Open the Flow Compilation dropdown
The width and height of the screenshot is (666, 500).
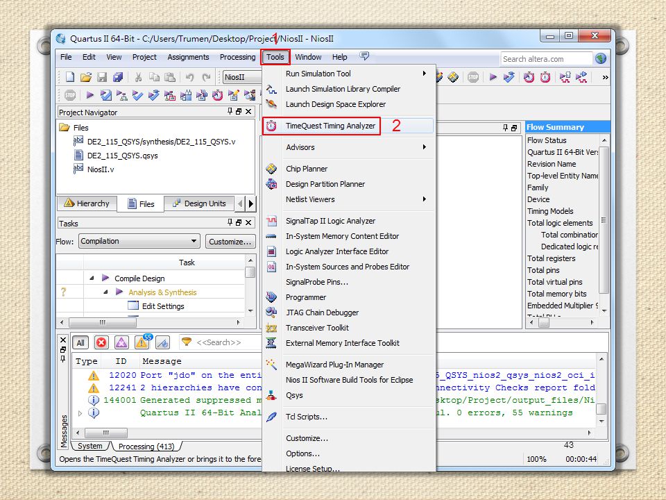coord(139,241)
